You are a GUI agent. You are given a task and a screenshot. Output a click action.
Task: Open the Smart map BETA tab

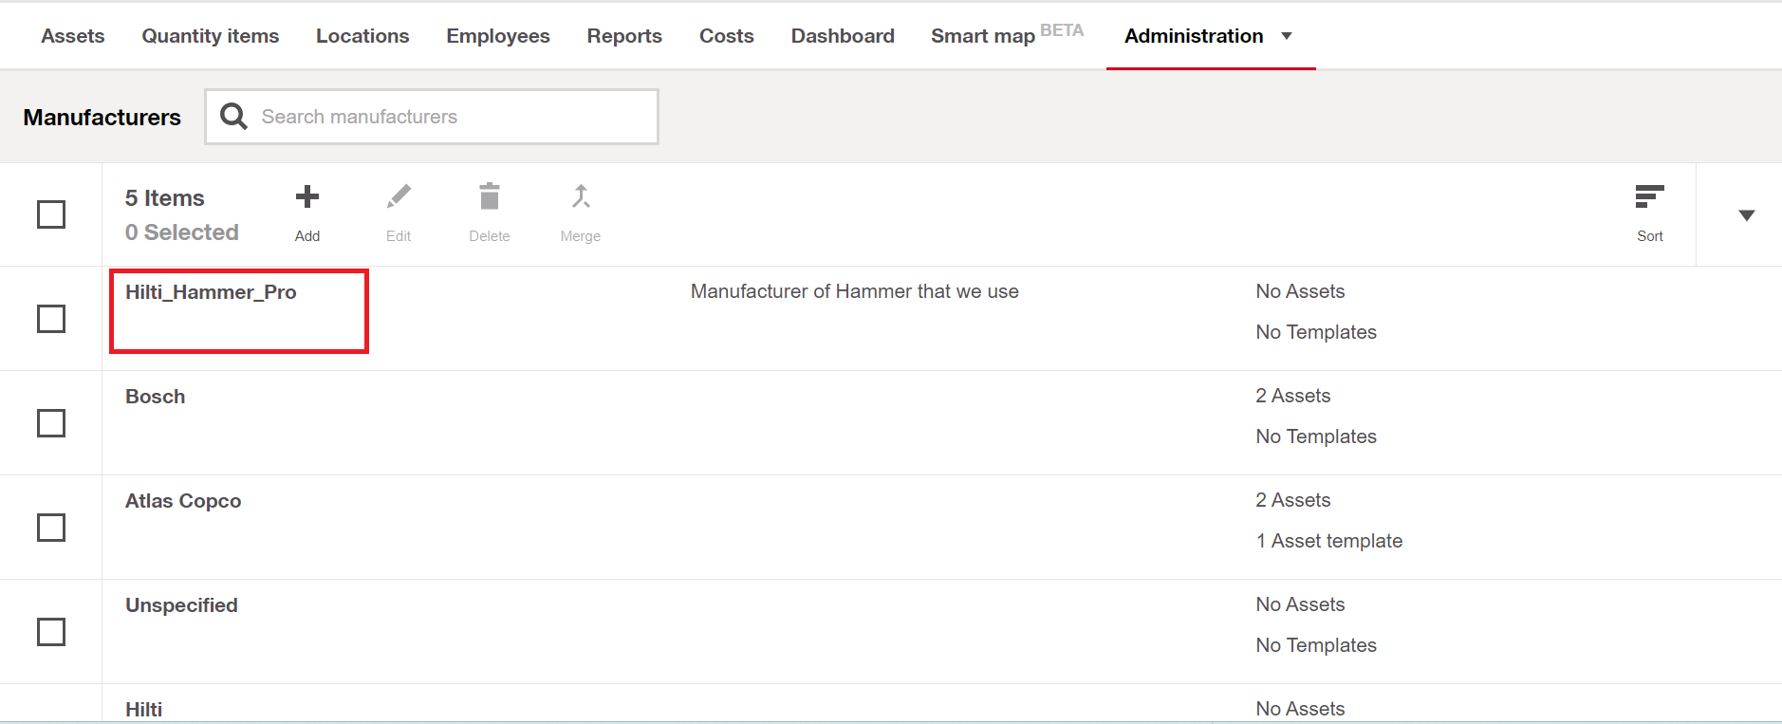(x=1007, y=35)
